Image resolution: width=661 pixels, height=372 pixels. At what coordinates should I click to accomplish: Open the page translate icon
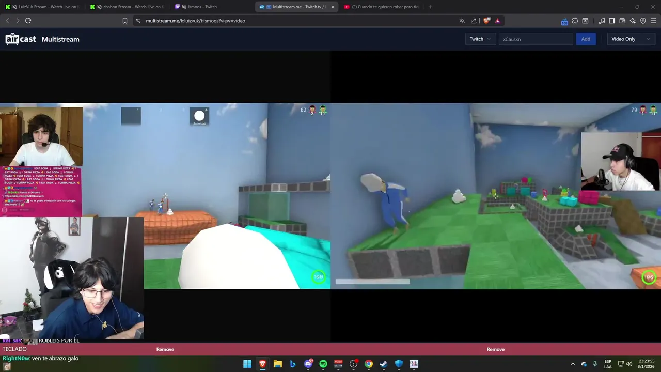[x=462, y=21]
